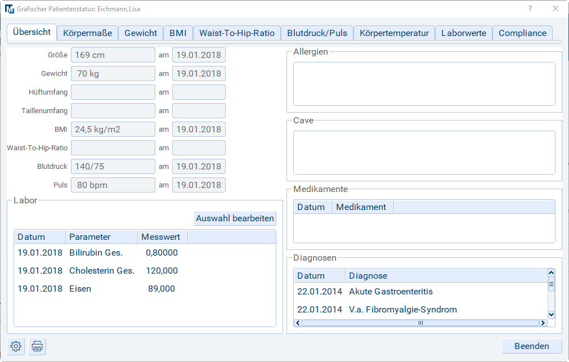
Task: Click the Allergien text area
Action: 424,84
